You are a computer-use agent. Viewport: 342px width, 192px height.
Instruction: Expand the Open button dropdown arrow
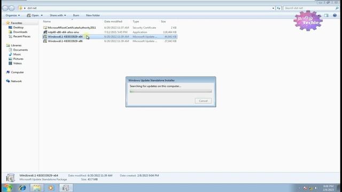click(x=42, y=15)
